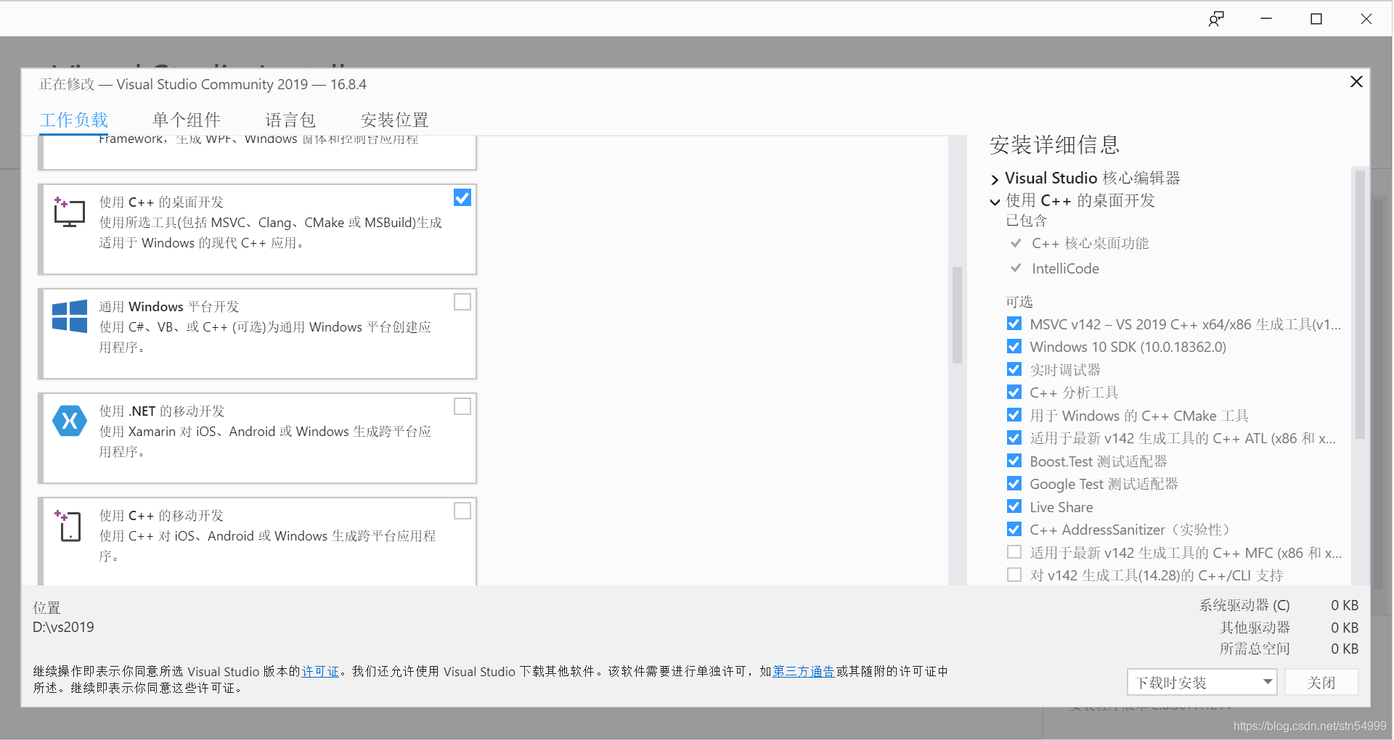Viewport: 1394px width, 740px height.
Task: Switch to the 安装位置 tab
Action: 394,120
